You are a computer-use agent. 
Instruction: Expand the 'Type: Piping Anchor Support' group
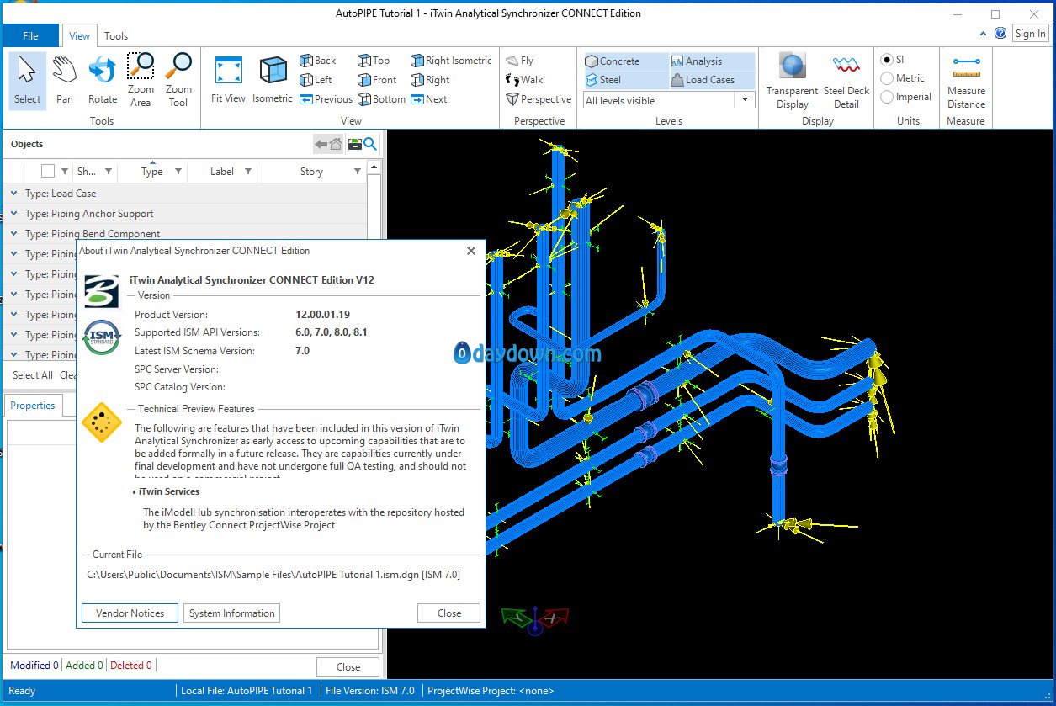click(x=14, y=214)
